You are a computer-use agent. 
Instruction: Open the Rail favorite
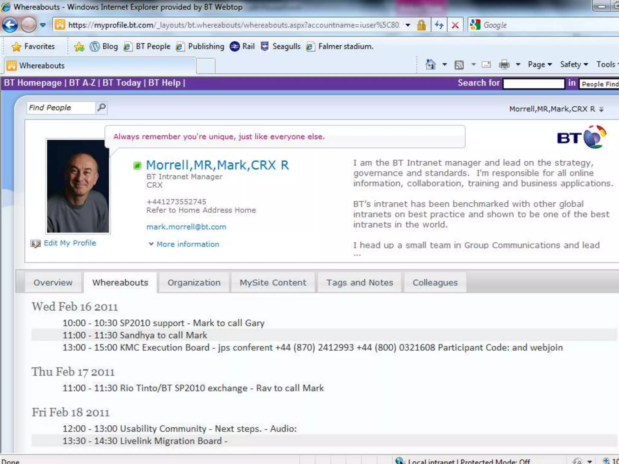pyautogui.click(x=242, y=47)
